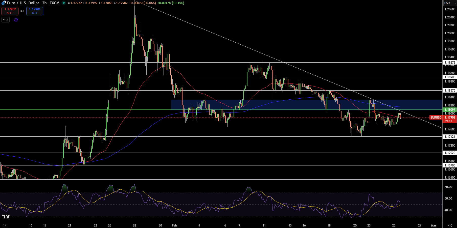Select the 1.17421 horizontal line price label

450,136
